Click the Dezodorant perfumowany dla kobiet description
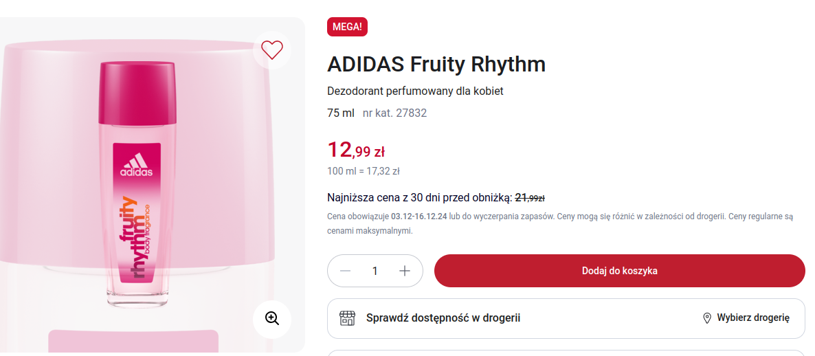Screen dimensions: 815x356 pyautogui.click(x=415, y=91)
